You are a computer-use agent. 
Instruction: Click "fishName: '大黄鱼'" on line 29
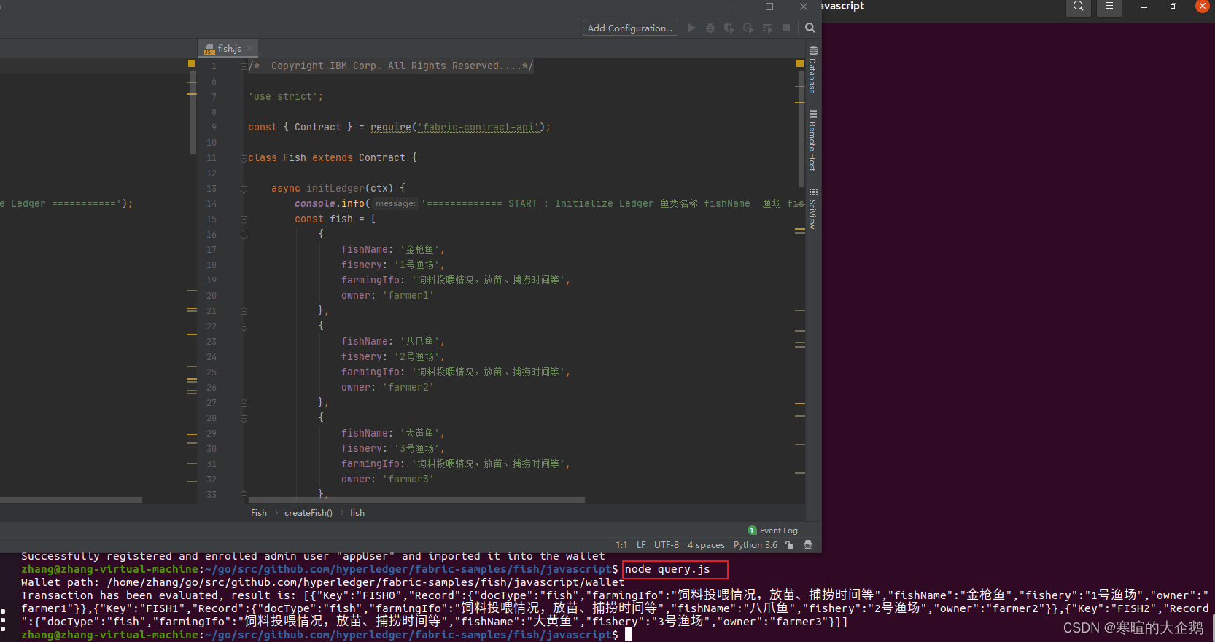[x=392, y=434]
